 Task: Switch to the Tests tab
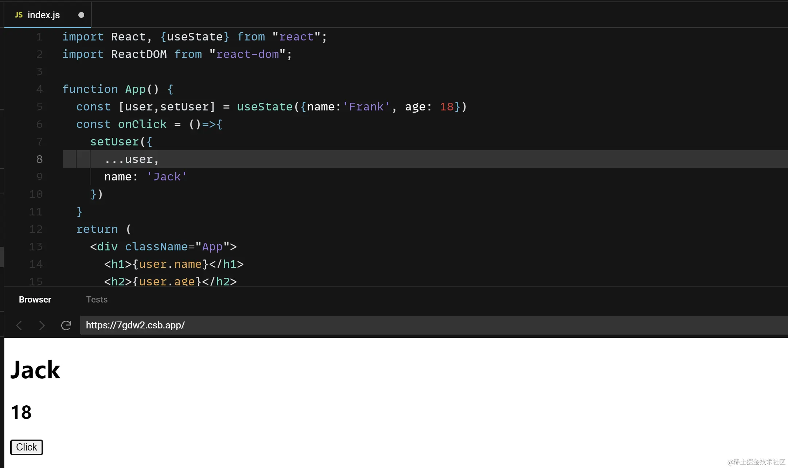97,300
